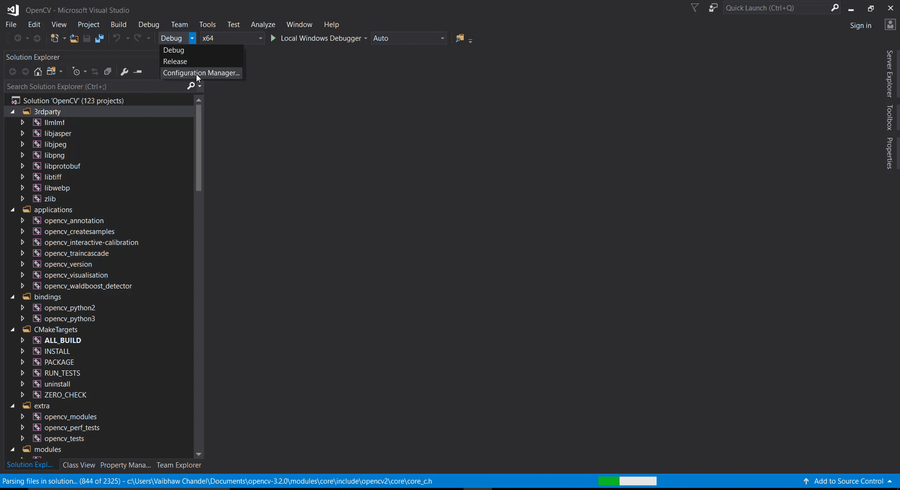Image resolution: width=900 pixels, height=490 pixels.
Task: Collapse the applications folder
Action: pos(13,210)
